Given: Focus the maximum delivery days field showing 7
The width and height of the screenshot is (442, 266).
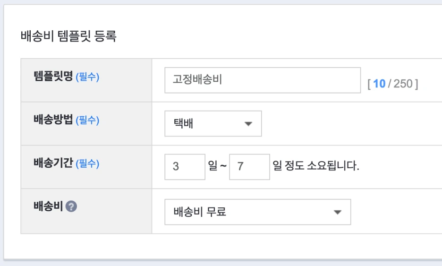Looking at the screenshot, I should [x=249, y=167].
